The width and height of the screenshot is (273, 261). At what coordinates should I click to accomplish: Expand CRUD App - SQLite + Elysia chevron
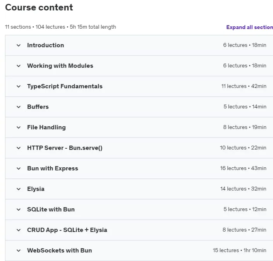tap(19, 230)
